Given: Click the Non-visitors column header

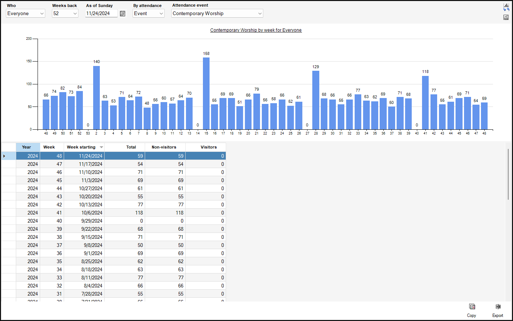Looking at the screenshot, I should pyautogui.click(x=165, y=147).
